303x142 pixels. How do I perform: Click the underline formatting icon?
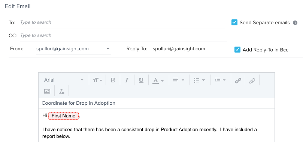[x=141, y=80]
